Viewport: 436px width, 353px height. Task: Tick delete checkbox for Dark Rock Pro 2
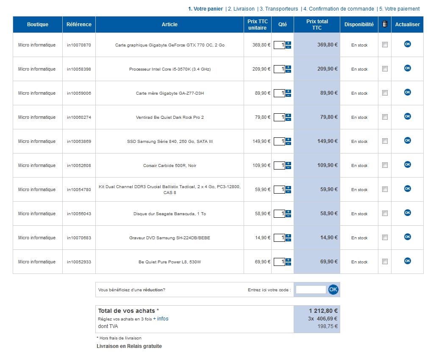click(x=385, y=117)
